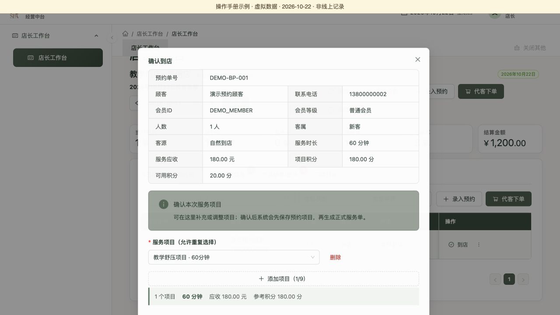Viewport: 560px width, 315px height.
Task: Click 录入预约 button with the plus icon
Action: click(x=459, y=199)
